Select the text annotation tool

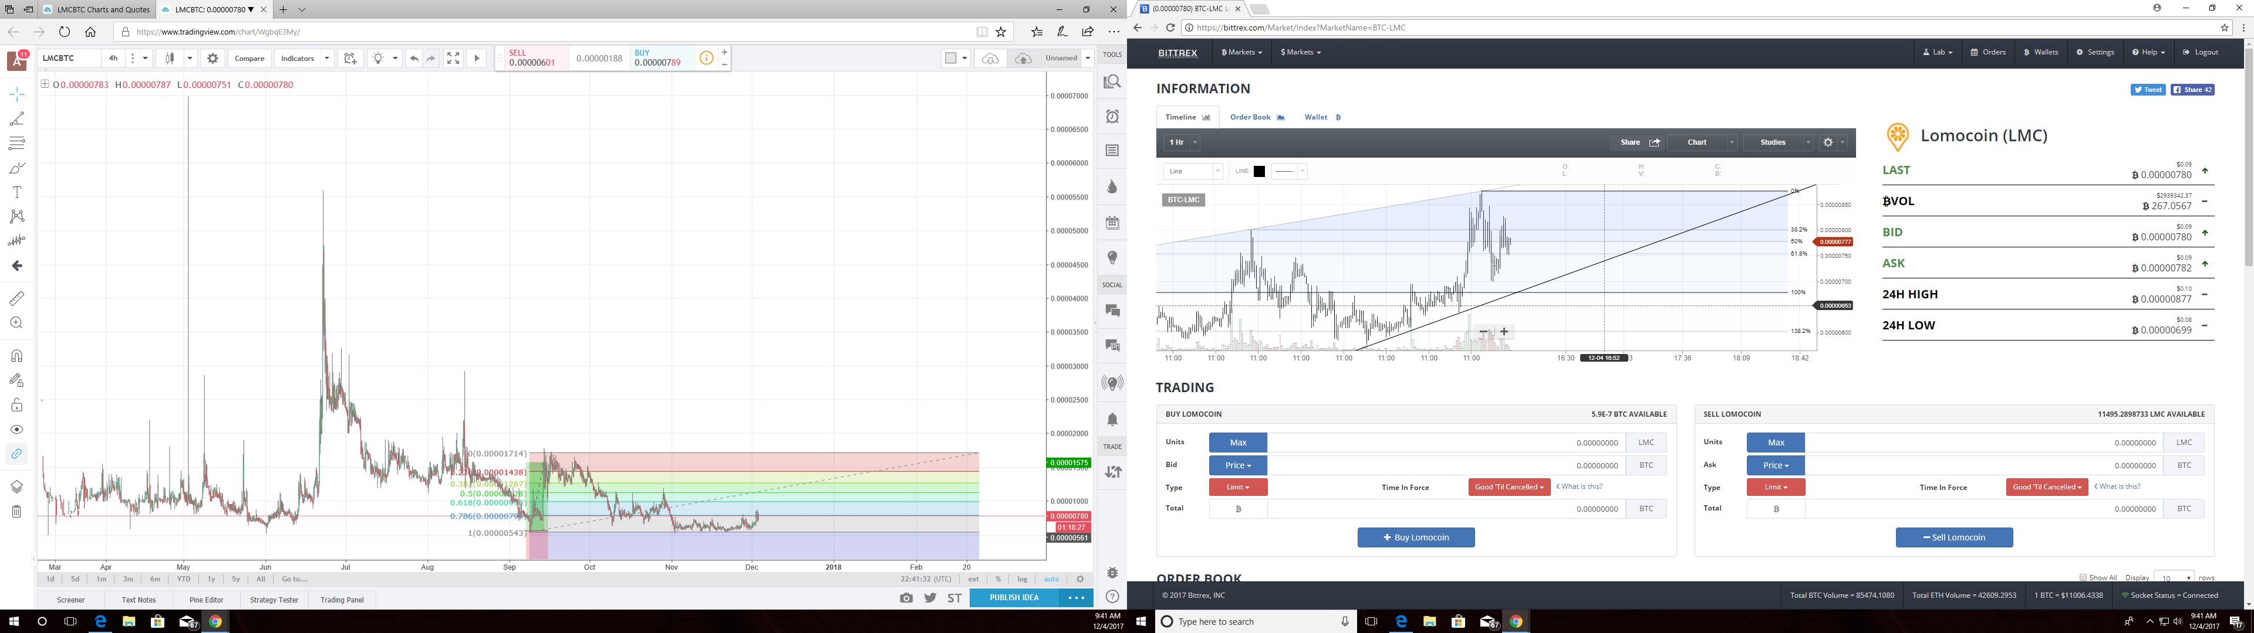click(16, 192)
